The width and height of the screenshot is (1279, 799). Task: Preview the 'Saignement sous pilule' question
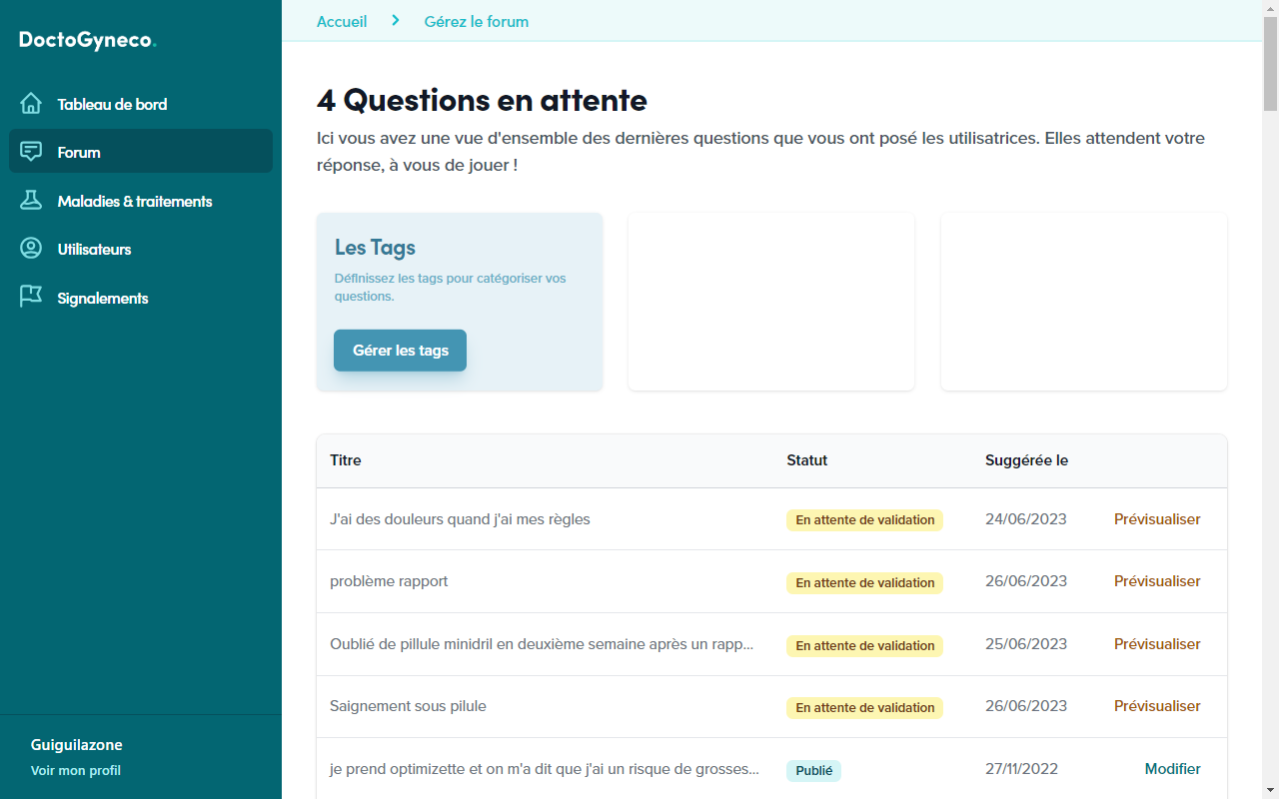(x=1157, y=706)
